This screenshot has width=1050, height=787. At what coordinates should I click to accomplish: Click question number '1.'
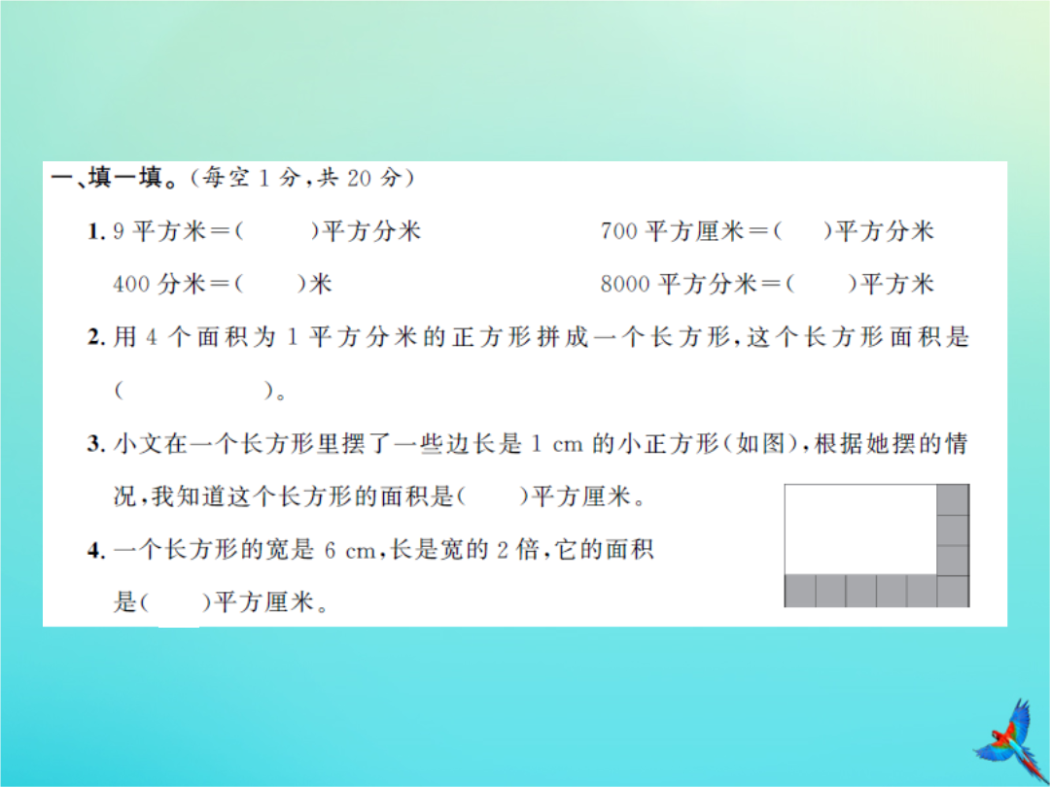(97, 232)
